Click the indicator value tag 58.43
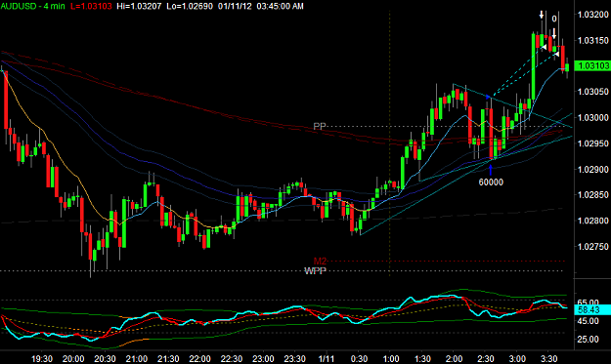 point(592,310)
